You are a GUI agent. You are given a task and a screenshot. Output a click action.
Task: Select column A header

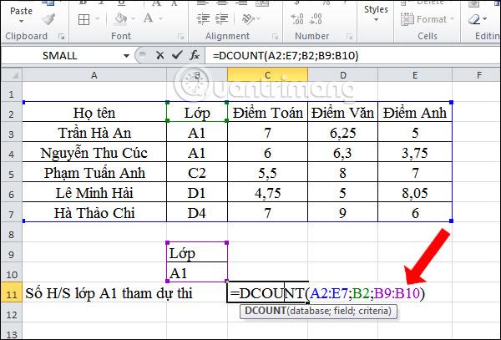pyautogui.click(x=94, y=75)
